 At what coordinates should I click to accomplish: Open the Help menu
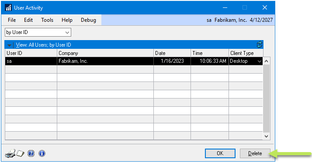coord(67,20)
